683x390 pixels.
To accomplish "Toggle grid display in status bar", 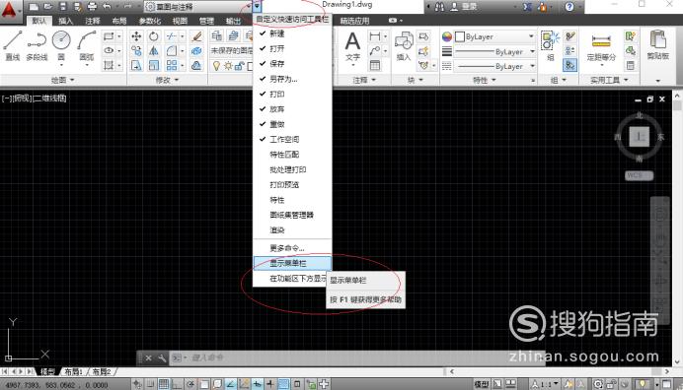I will point(164,384).
